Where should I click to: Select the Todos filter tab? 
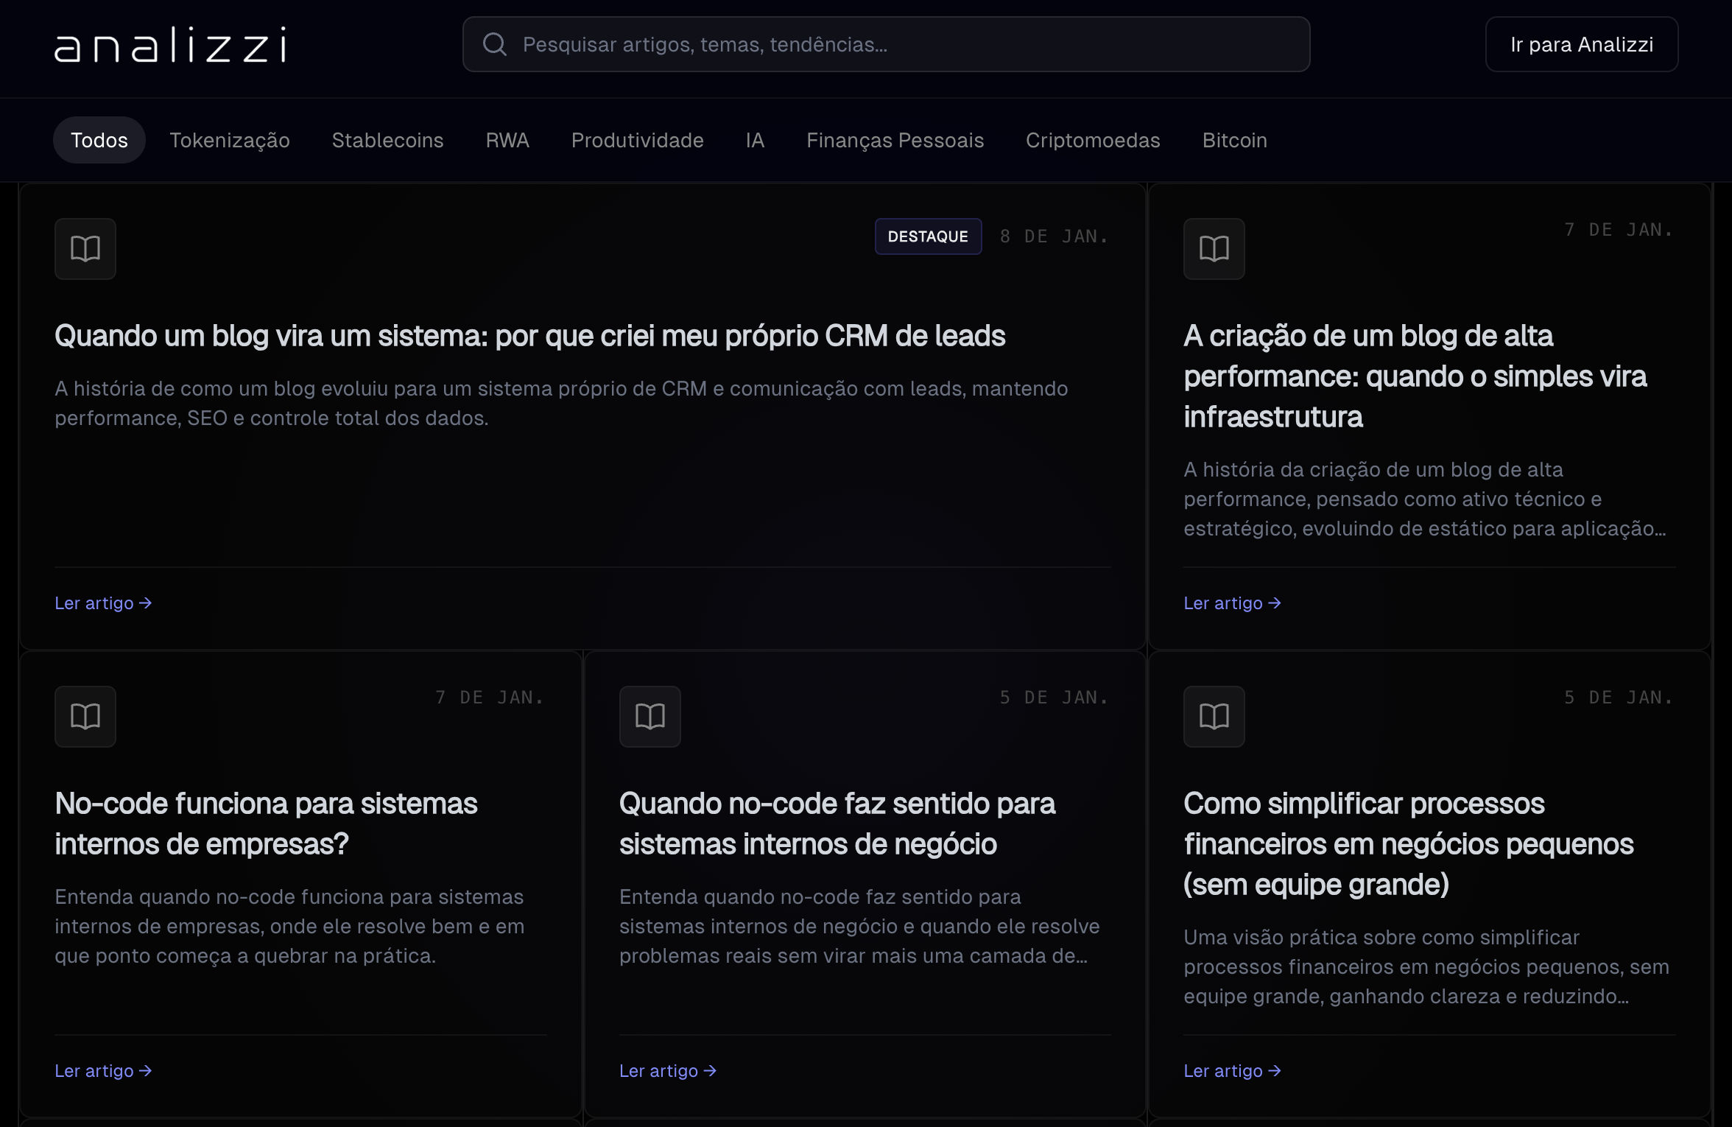tap(99, 140)
